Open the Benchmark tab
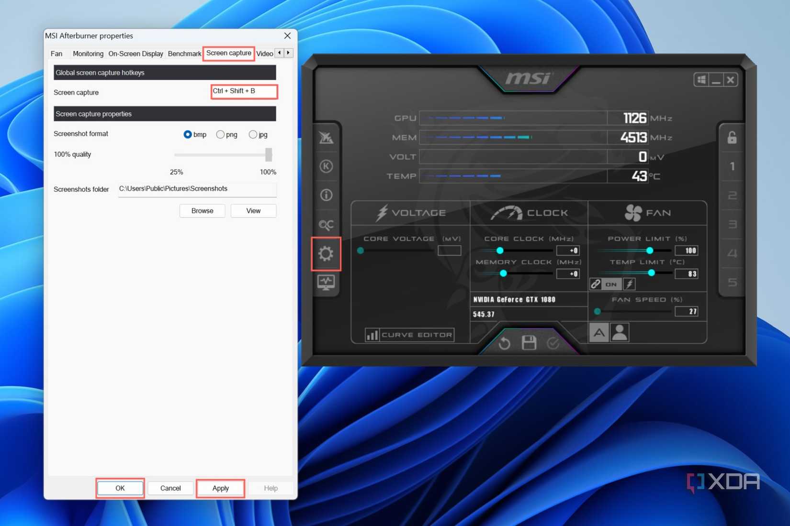 click(x=184, y=54)
